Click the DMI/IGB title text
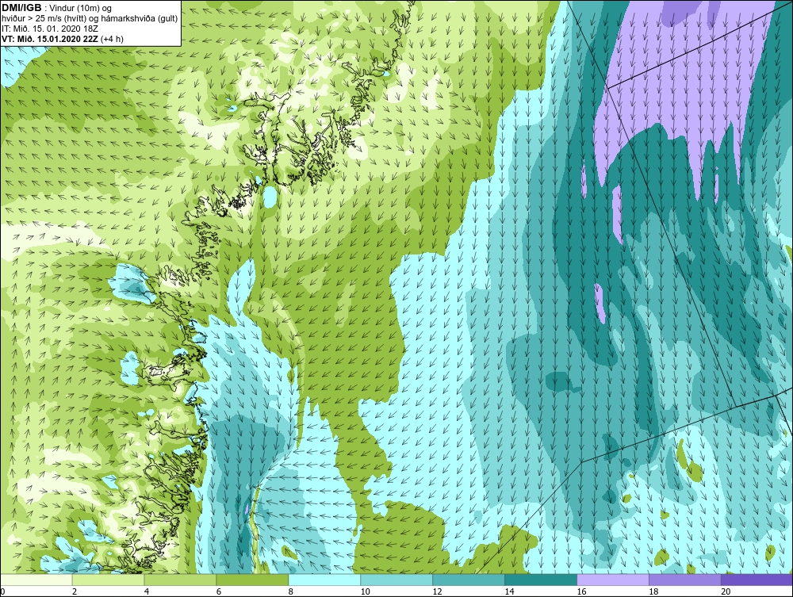 pos(21,8)
